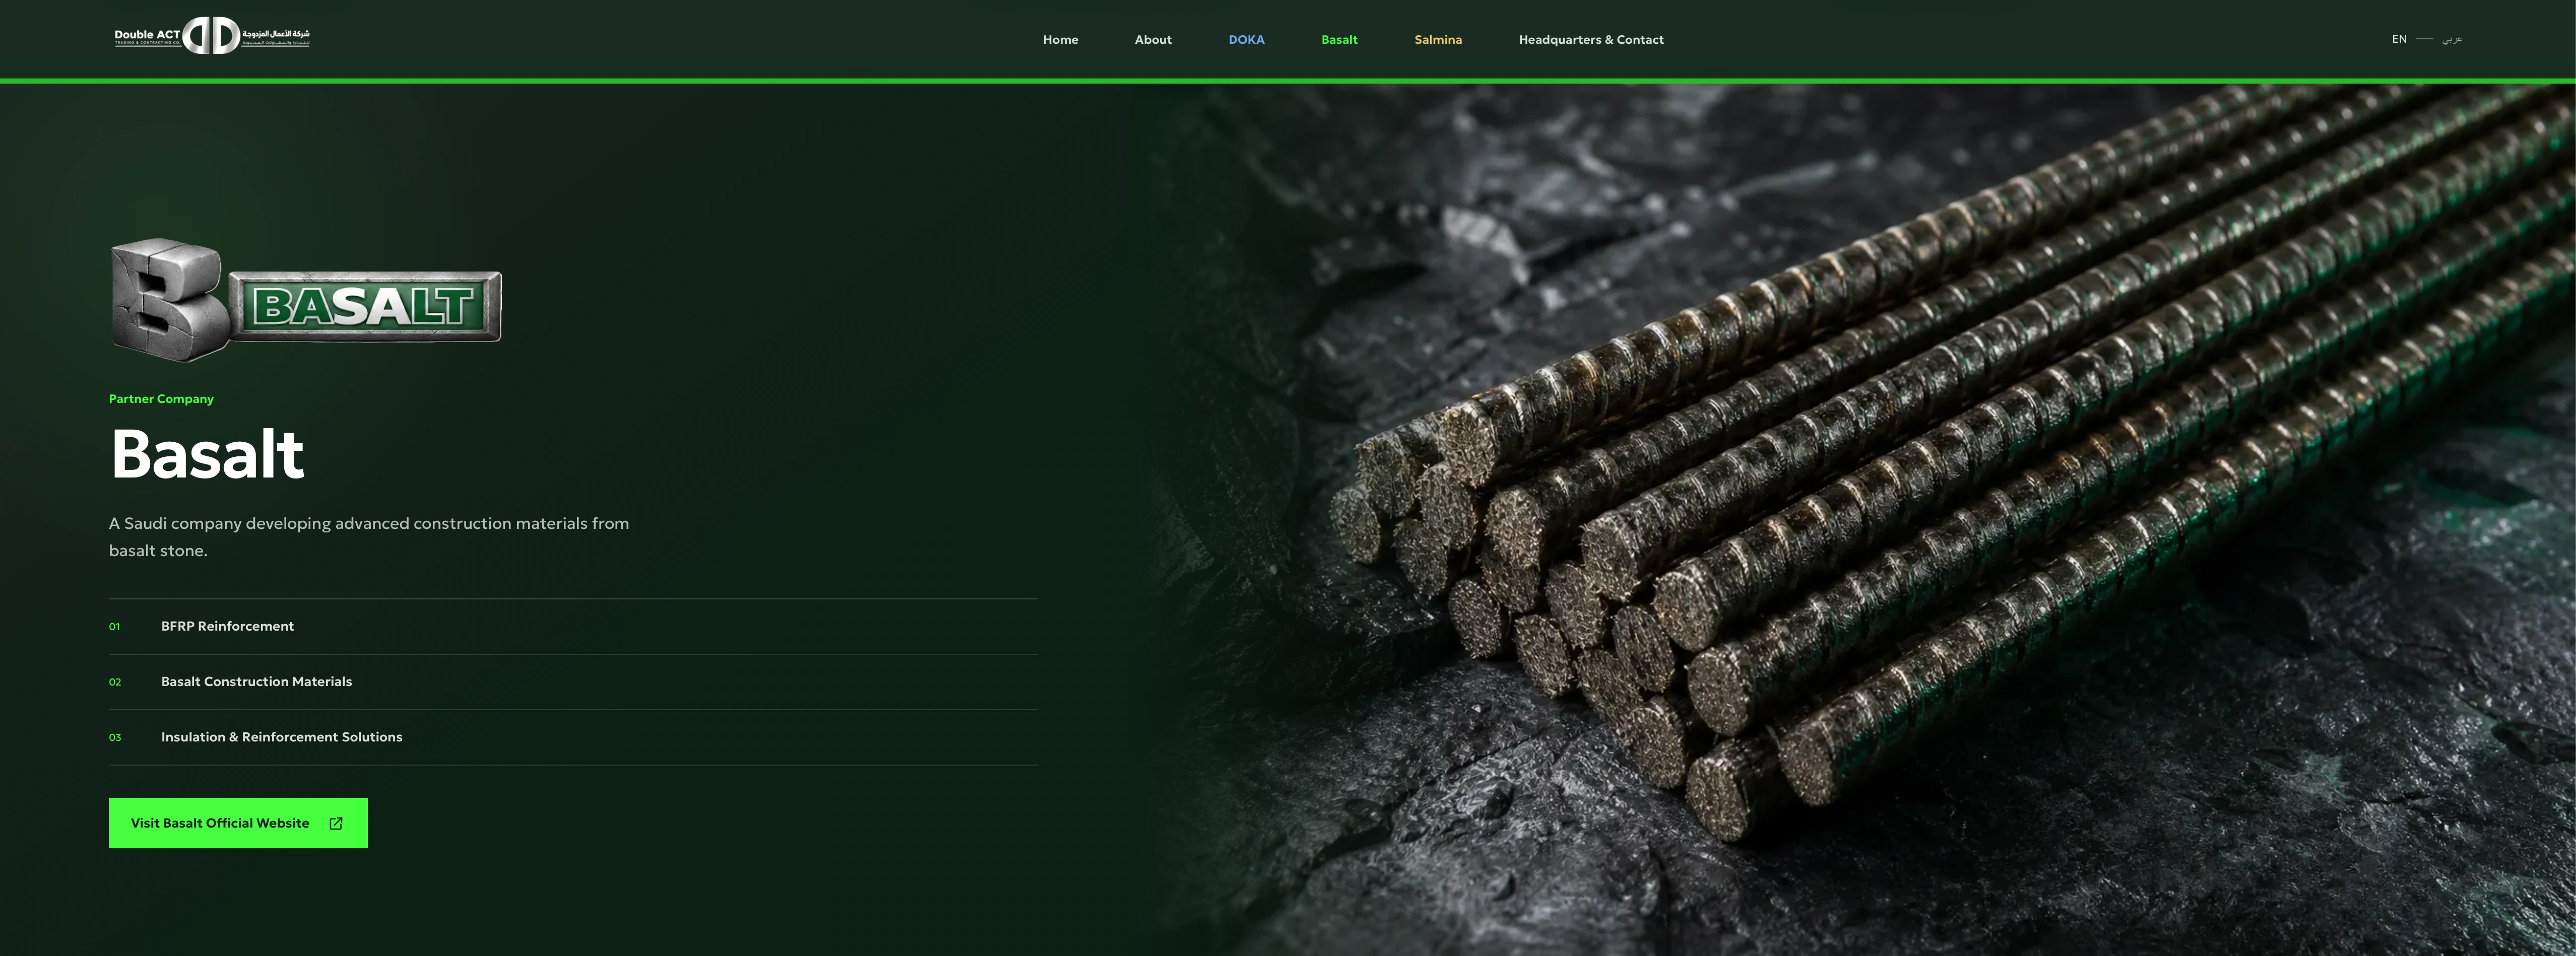2576x956 pixels.
Task: Go to the About page
Action: click(x=1153, y=40)
